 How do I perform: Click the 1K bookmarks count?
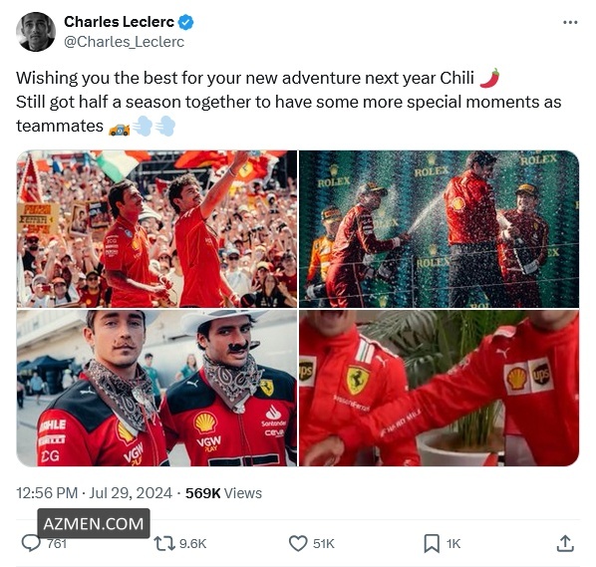[x=453, y=544]
